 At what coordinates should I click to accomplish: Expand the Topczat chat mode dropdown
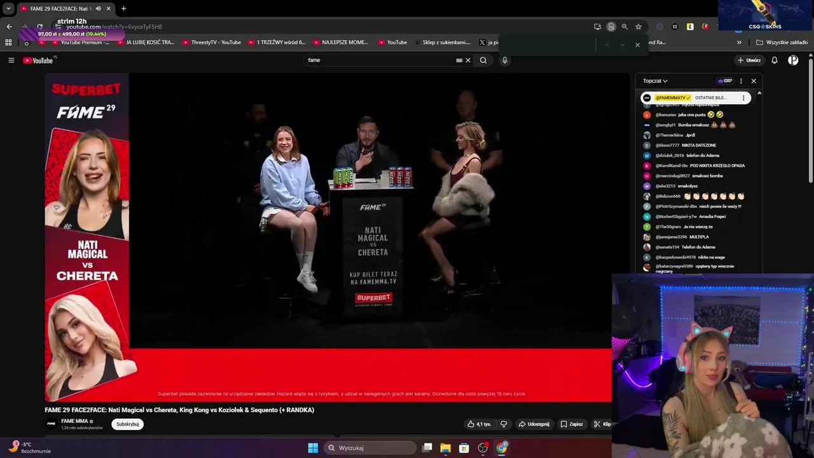655,81
